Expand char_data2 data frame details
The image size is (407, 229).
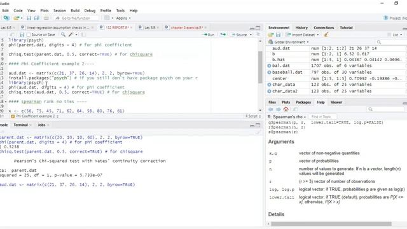[269, 91]
